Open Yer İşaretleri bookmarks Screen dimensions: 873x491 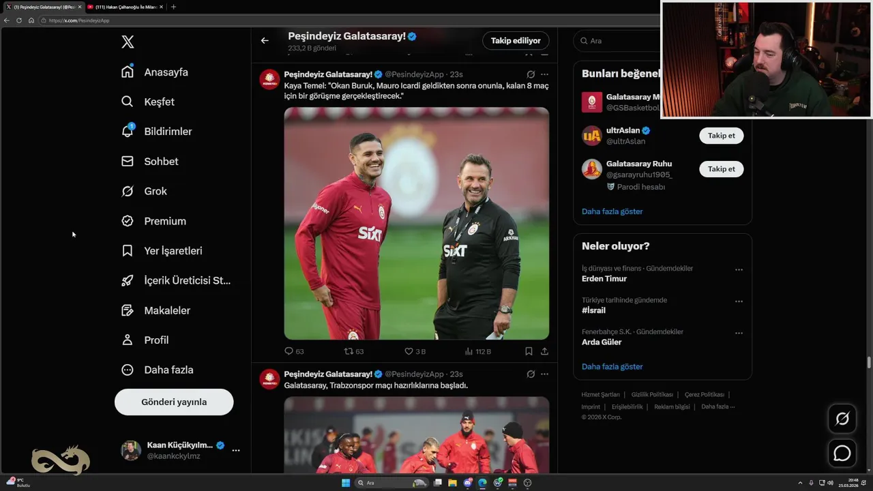[162, 251]
